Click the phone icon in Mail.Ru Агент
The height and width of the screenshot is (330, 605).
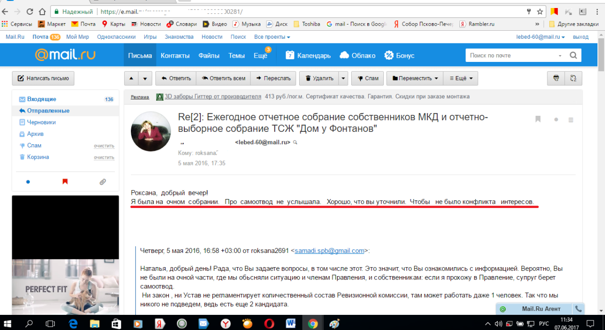[x=578, y=309]
